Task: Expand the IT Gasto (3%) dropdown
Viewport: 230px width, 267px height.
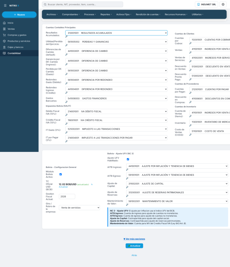Action: tap(116, 129)
